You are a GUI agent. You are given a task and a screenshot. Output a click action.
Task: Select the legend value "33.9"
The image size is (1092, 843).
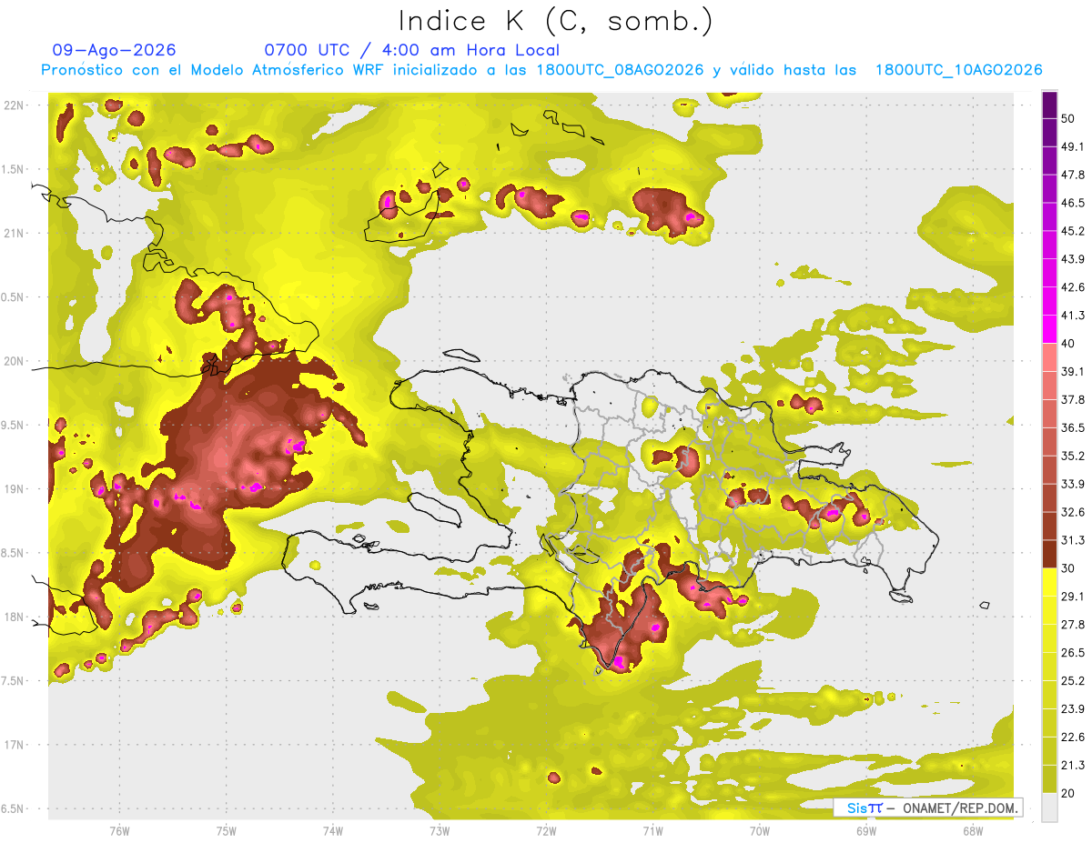click(1073, 484)
